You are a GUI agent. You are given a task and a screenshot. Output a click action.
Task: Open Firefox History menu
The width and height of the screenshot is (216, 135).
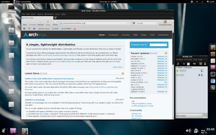click(x=40, y=14)
